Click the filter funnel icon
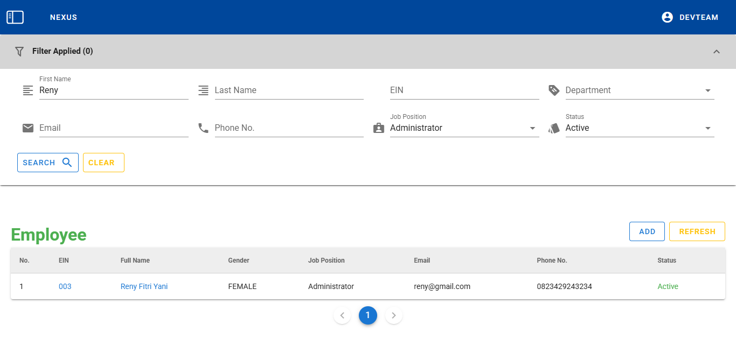The width and height of the screenshot is (736, 338). 19,51
